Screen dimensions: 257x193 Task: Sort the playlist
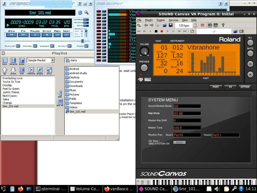[22, 71]
